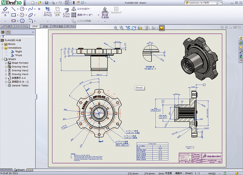
Task: Choose the Spline sketch tool
Action: click(31, 9)
